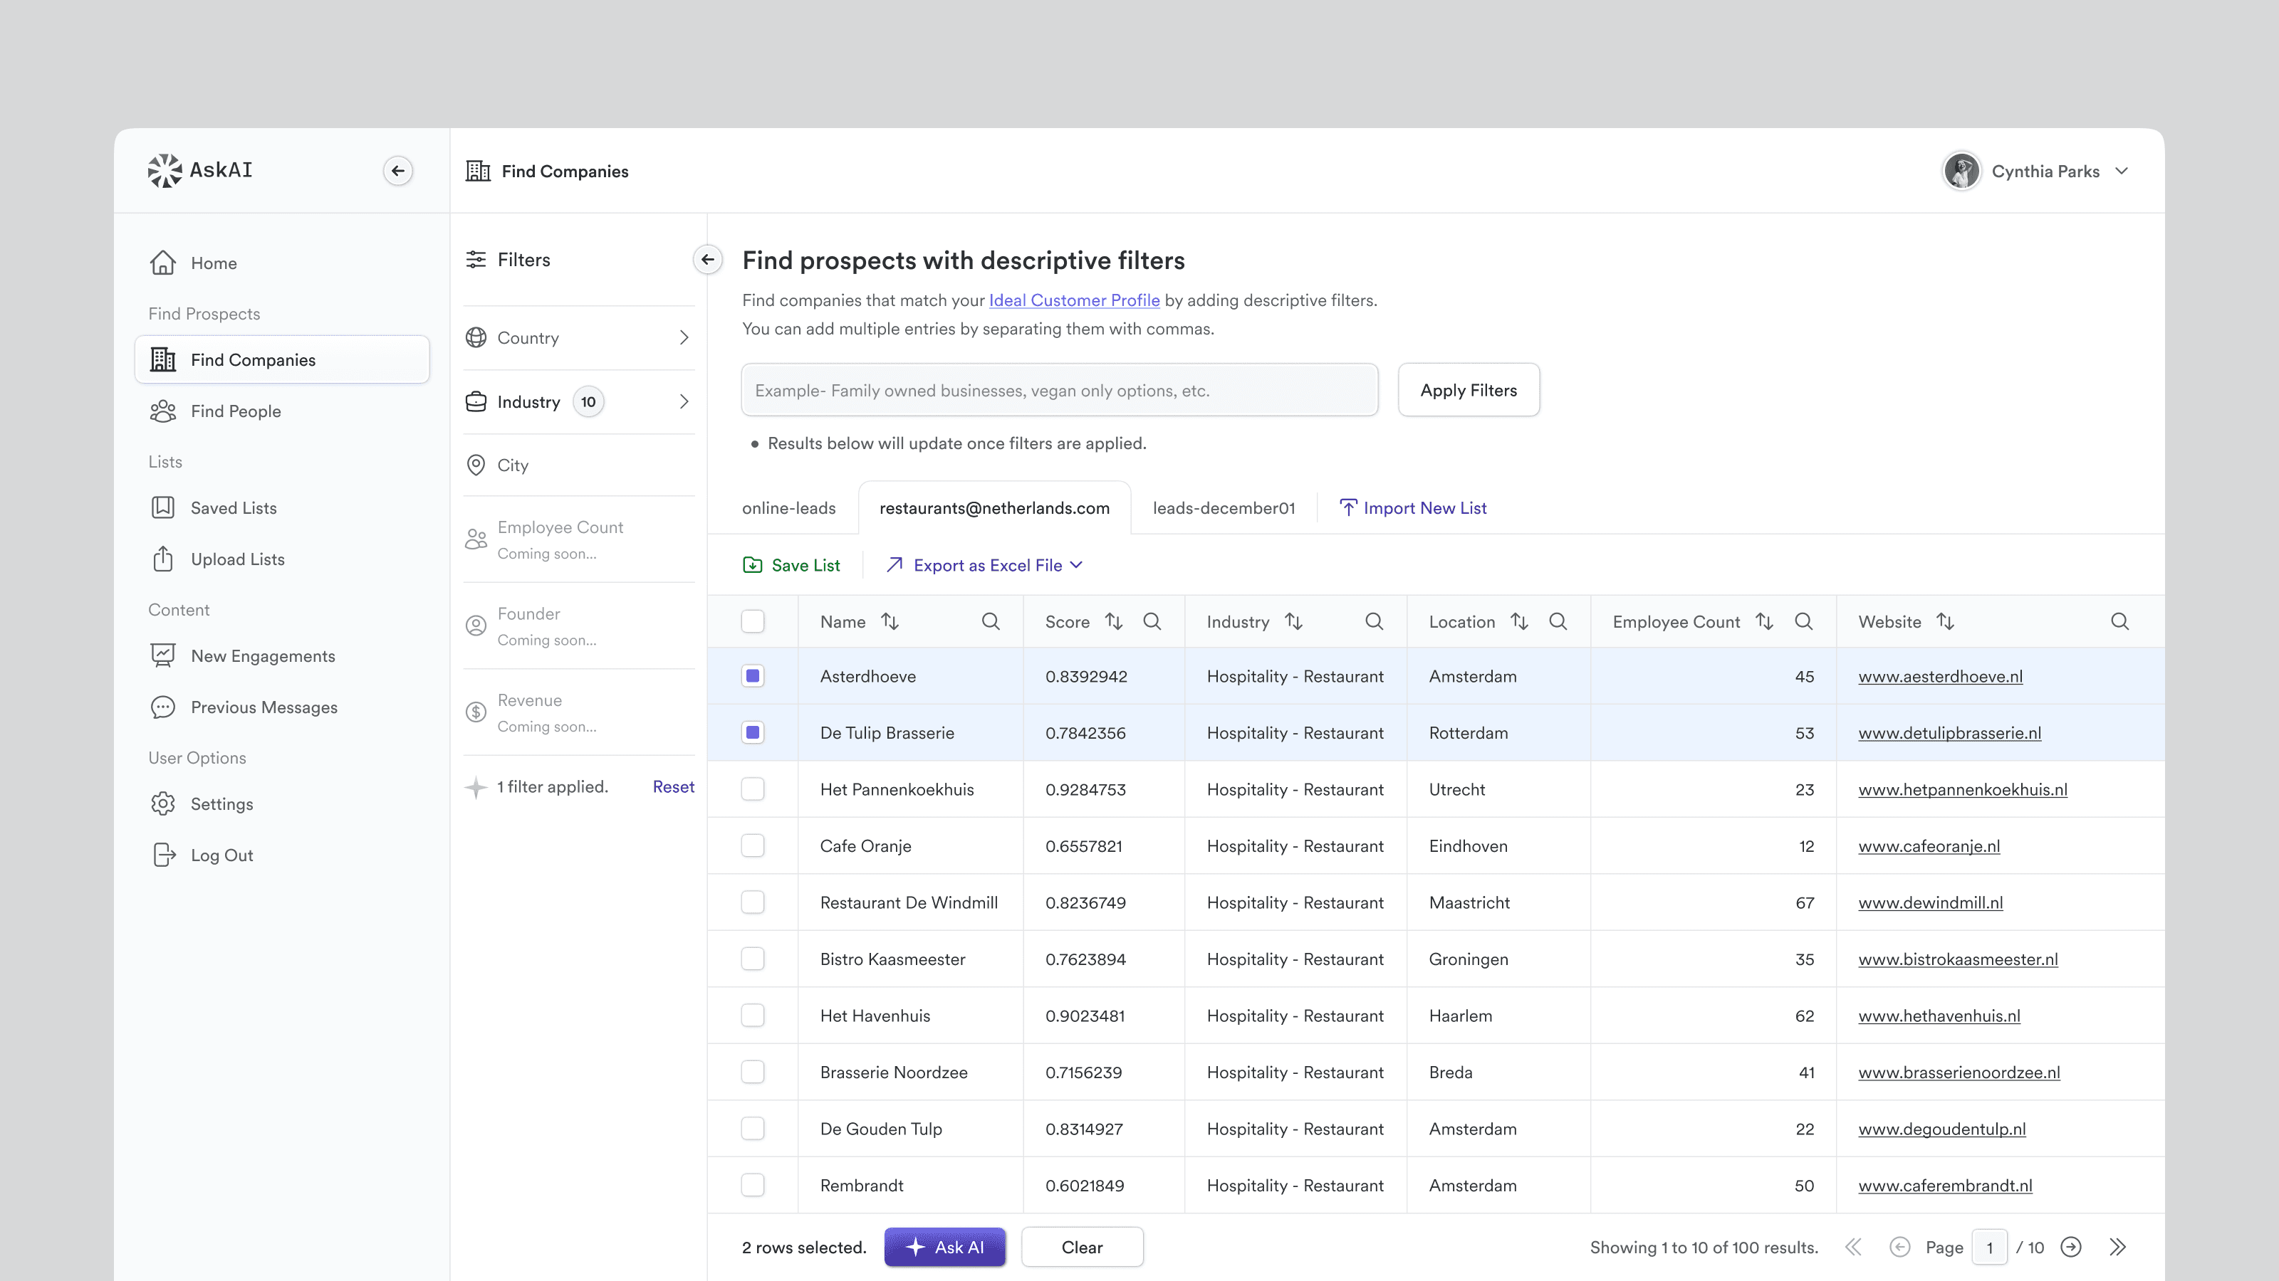This screenshot has width=2279, height=1281.
Task: Go to the previous results page
Action: pyautogui.click(x=1899, y=1248)
